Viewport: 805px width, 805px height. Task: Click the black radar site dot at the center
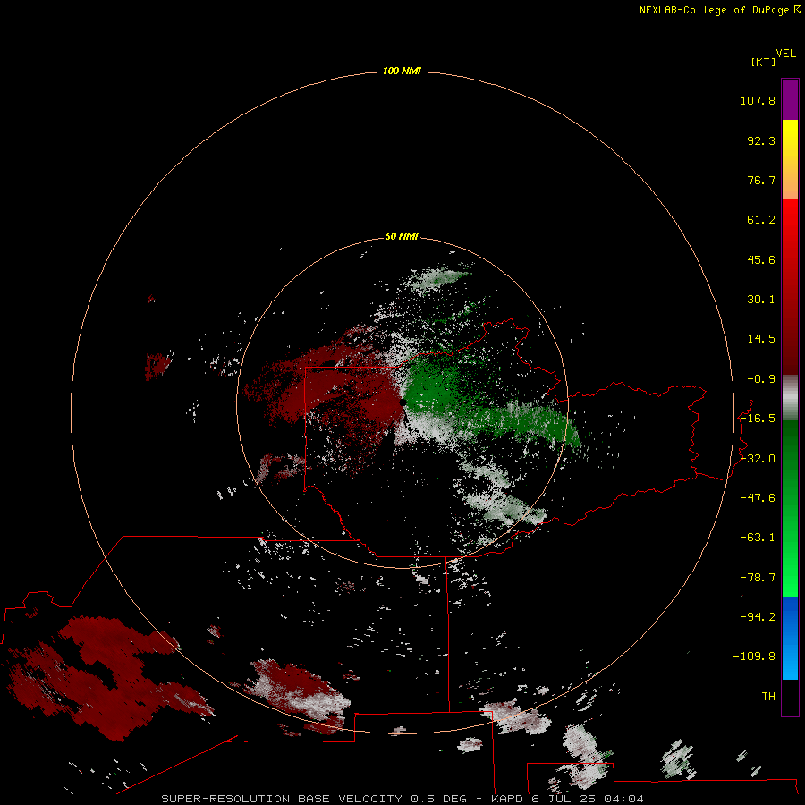click(402, 402)
